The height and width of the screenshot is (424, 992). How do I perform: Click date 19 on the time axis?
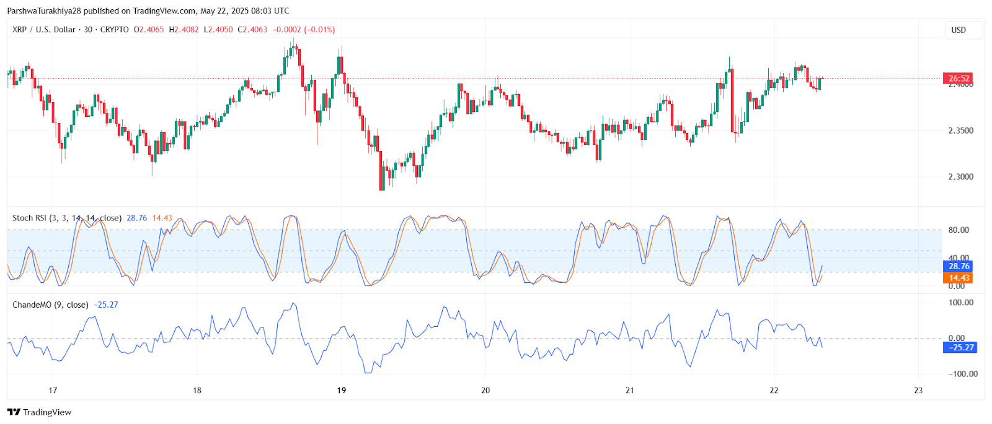pos(342,390)
